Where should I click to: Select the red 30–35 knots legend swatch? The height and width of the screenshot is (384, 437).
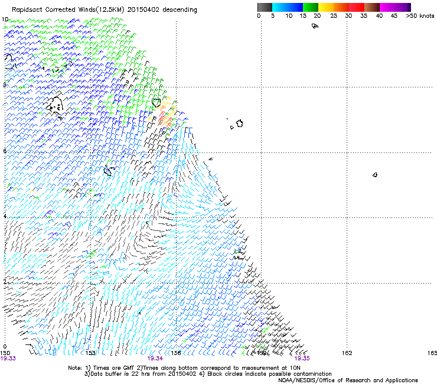(x=357, y=7)
